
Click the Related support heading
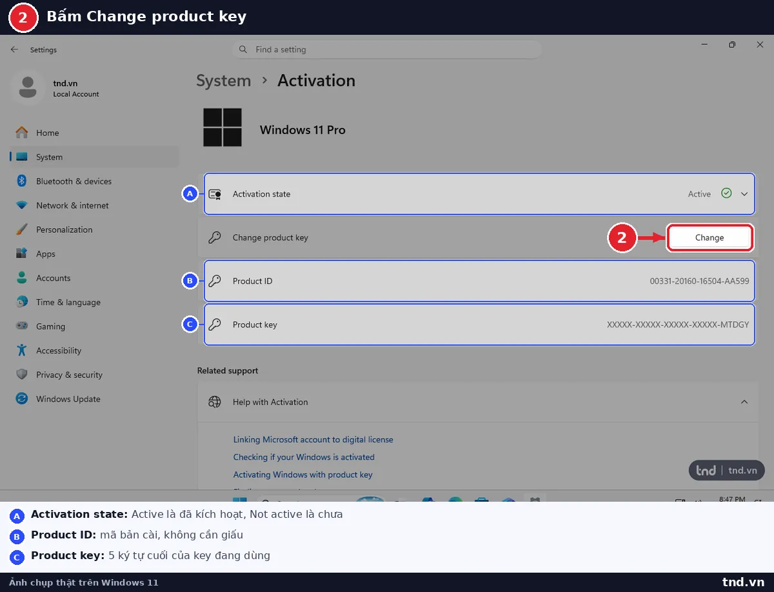click(x=228, y=371)
